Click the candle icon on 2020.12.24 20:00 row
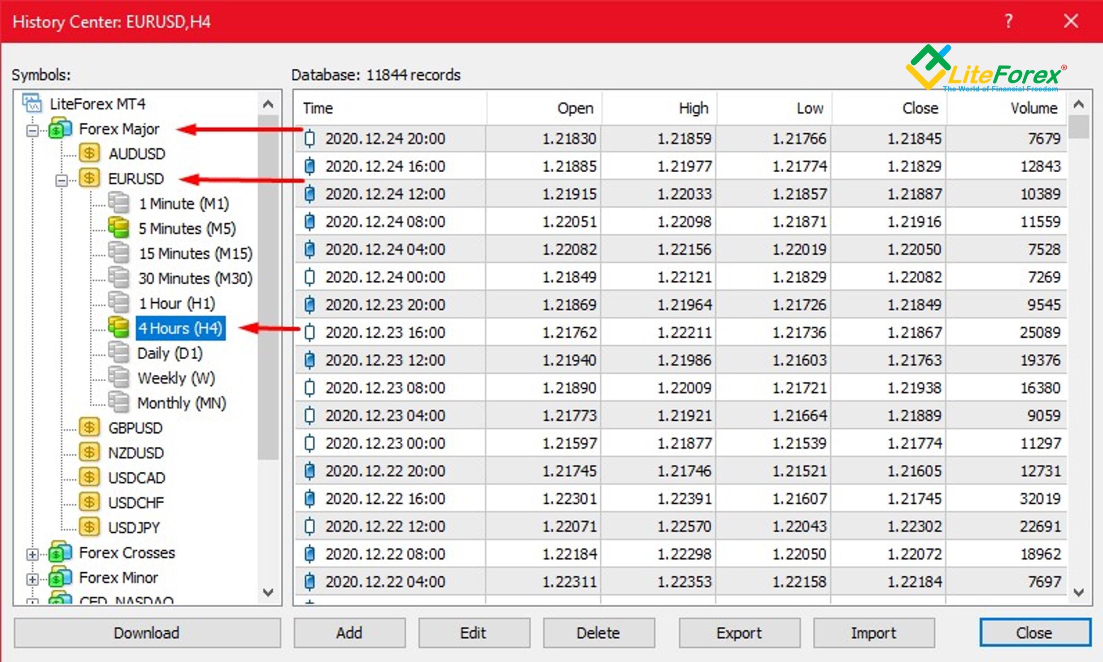Viewport: 1103px width, 662px height. click(309, 139)
